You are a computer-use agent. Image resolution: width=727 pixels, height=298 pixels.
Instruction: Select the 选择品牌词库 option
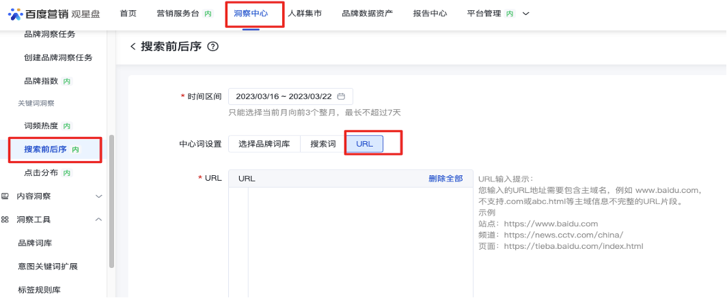click(264, 144)
